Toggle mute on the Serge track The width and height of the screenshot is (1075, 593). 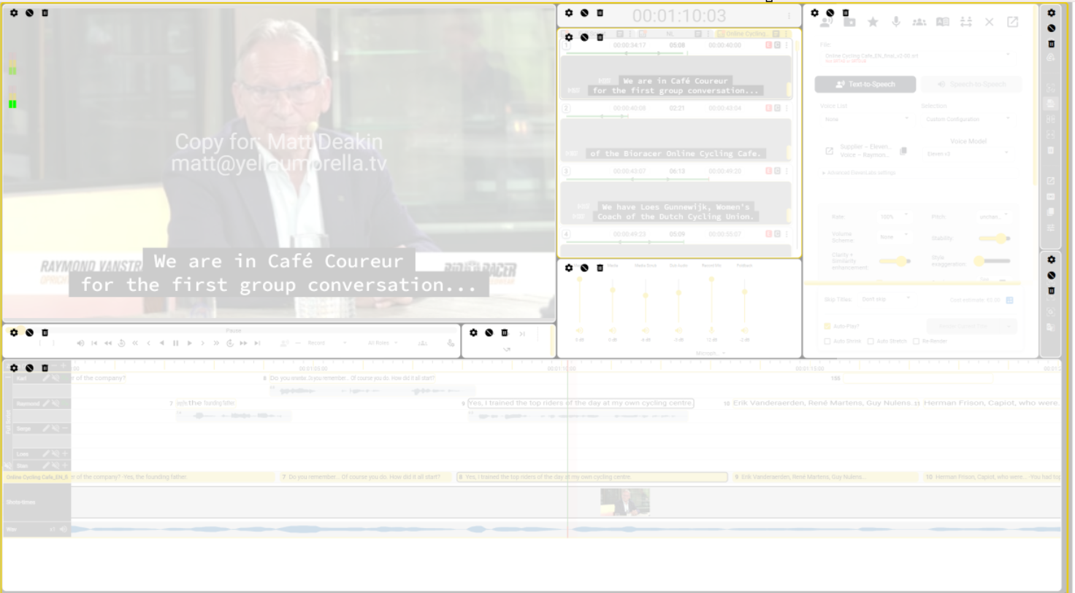56,428
